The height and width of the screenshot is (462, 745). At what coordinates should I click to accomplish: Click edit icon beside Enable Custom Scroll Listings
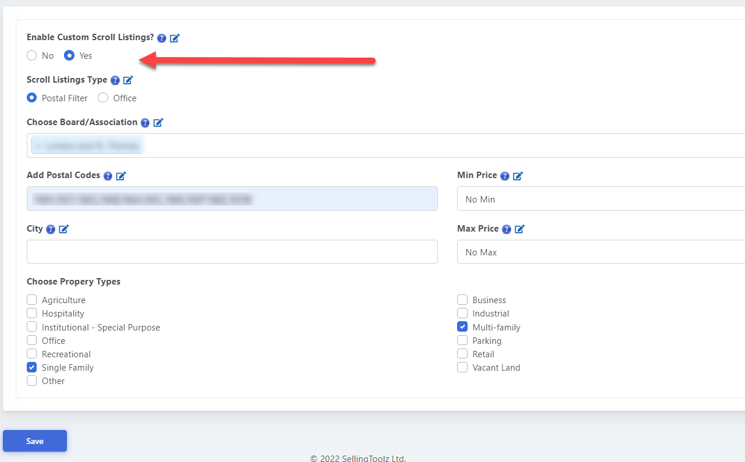(175, 38)
